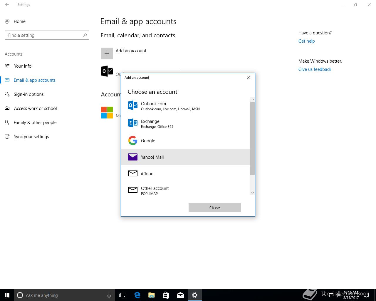Pick the Google logo icon
Screen dimensions: 376x301
pyautogui.click(x=133, y=141)
